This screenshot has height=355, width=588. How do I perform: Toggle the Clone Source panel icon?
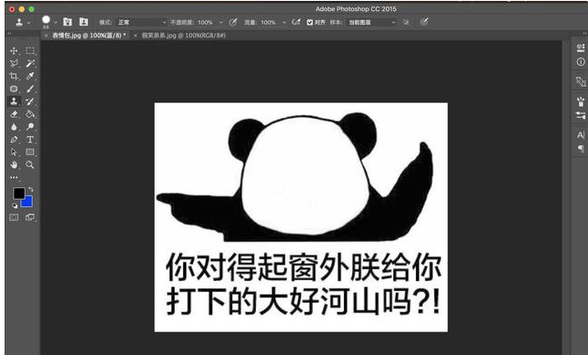tap(83, 22)
